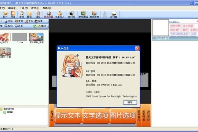Click the 保存 (Save) toolbar icon
Viewport: 198px width, 132px height.
tap(13, 15)
